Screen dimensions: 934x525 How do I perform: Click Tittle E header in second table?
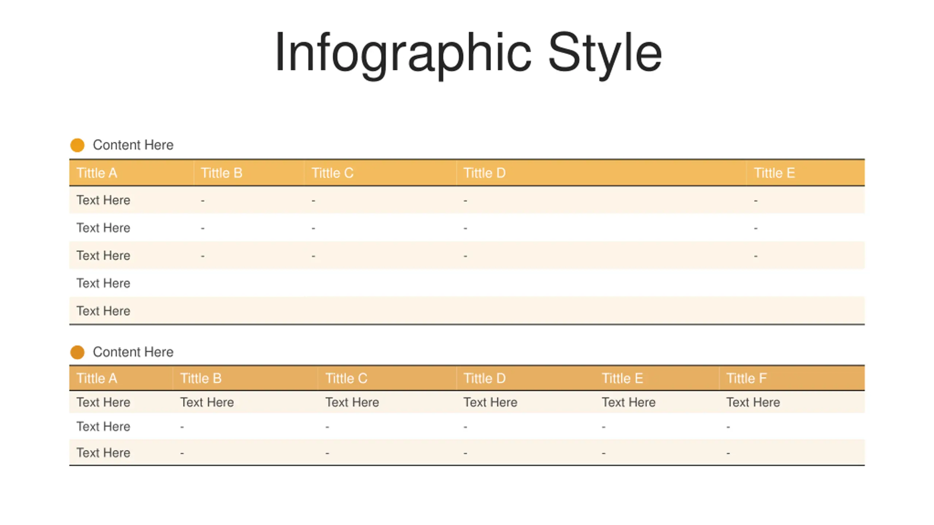(622, 378)
